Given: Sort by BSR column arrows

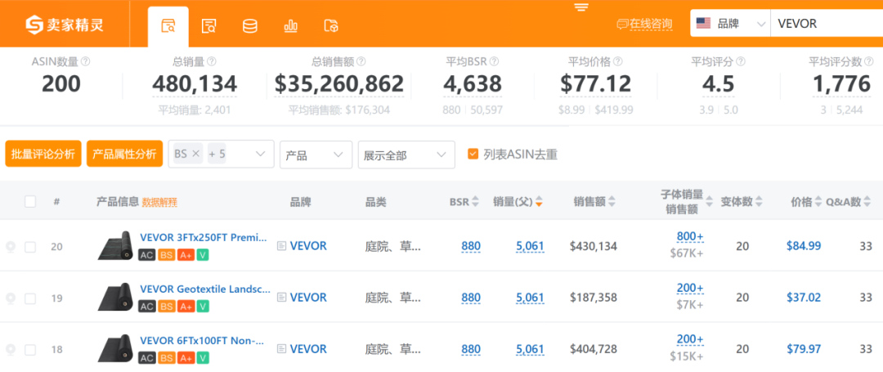Looking at the screenshot, I should tap(475, 201).
